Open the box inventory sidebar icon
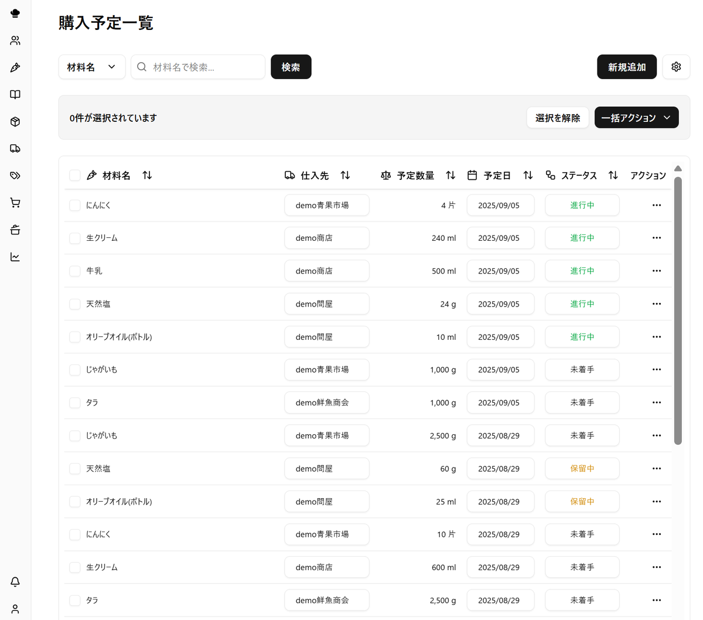Image resolution: width=703 pixels, height=620 pixels. (x=15, y=121)
